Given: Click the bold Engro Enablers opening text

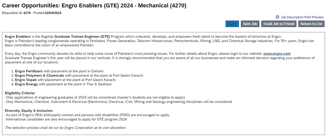Looking at the screenshot, I should [x=18, y=36].
